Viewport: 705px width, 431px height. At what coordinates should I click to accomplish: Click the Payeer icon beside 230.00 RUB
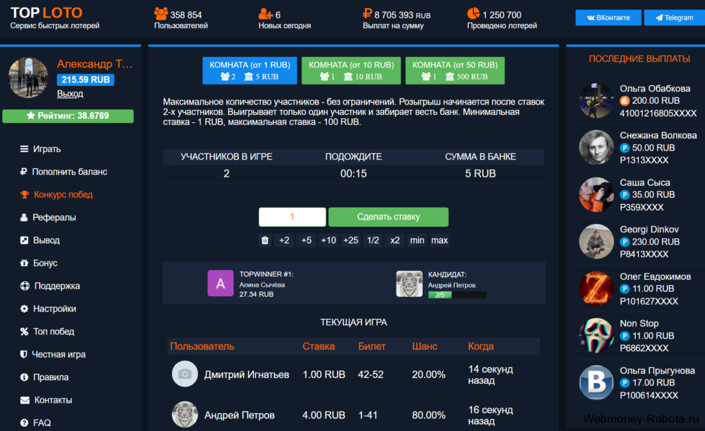(624, 242)
